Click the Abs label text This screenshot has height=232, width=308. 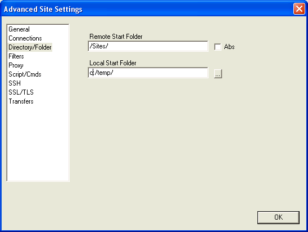pyautogui.click(x=229, y=47)
